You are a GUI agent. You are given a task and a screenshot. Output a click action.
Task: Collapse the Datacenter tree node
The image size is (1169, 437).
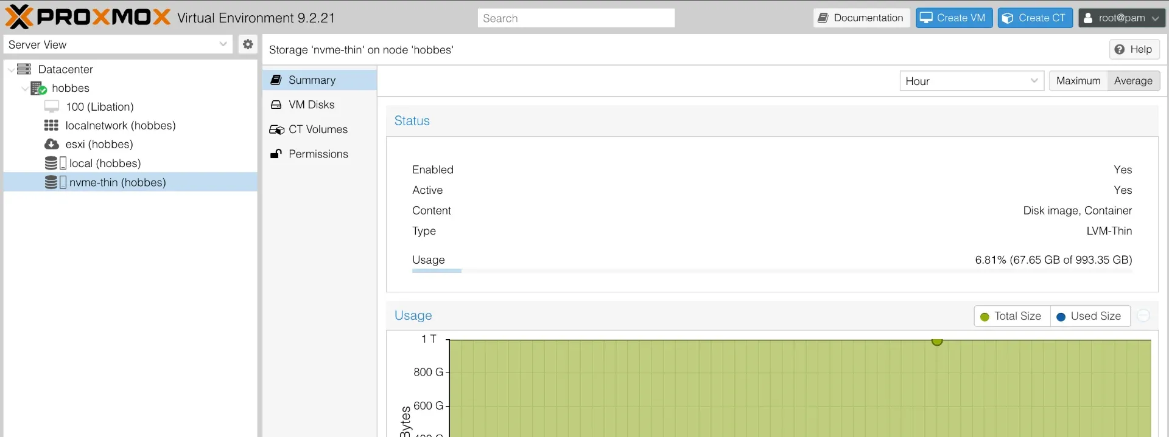click(11, 69)
